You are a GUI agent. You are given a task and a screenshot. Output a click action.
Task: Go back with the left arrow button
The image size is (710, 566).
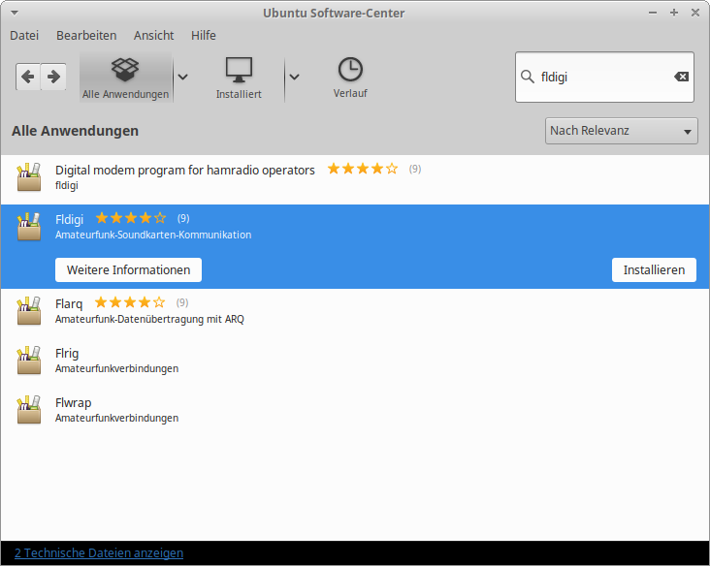pyautogui.click(x=28, y=77)
